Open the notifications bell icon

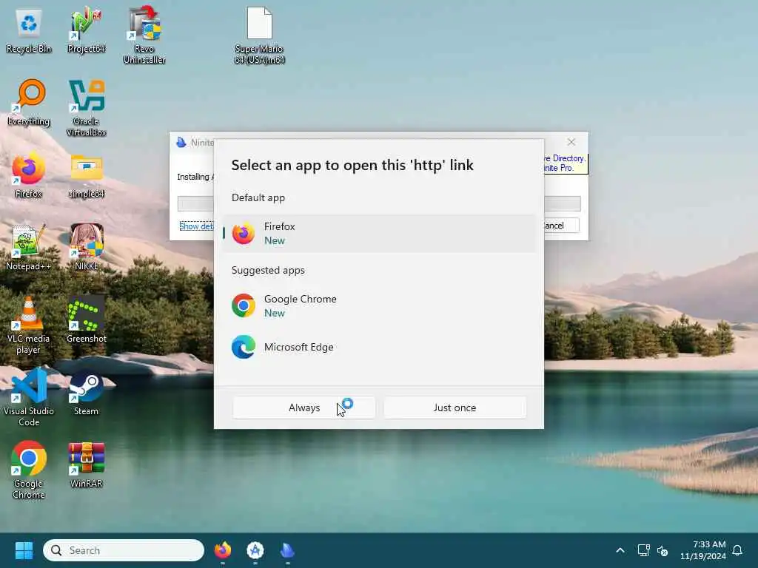[x=737, y=550]
